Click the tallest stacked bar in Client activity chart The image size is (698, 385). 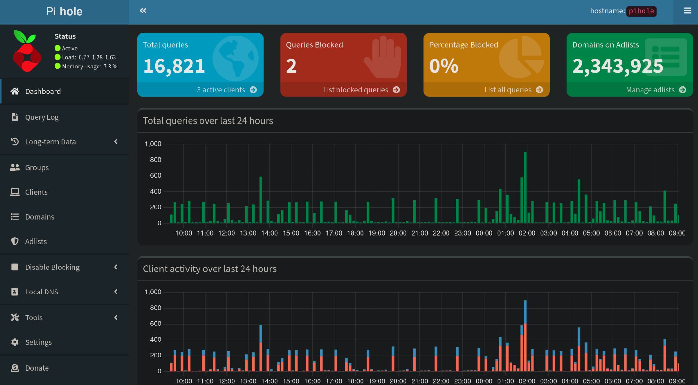click(525, 335)
